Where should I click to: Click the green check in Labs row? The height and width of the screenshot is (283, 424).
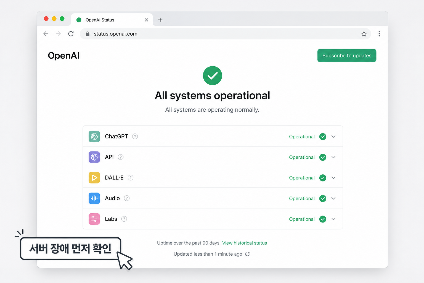pyautogui.click(x=323, y=219)
